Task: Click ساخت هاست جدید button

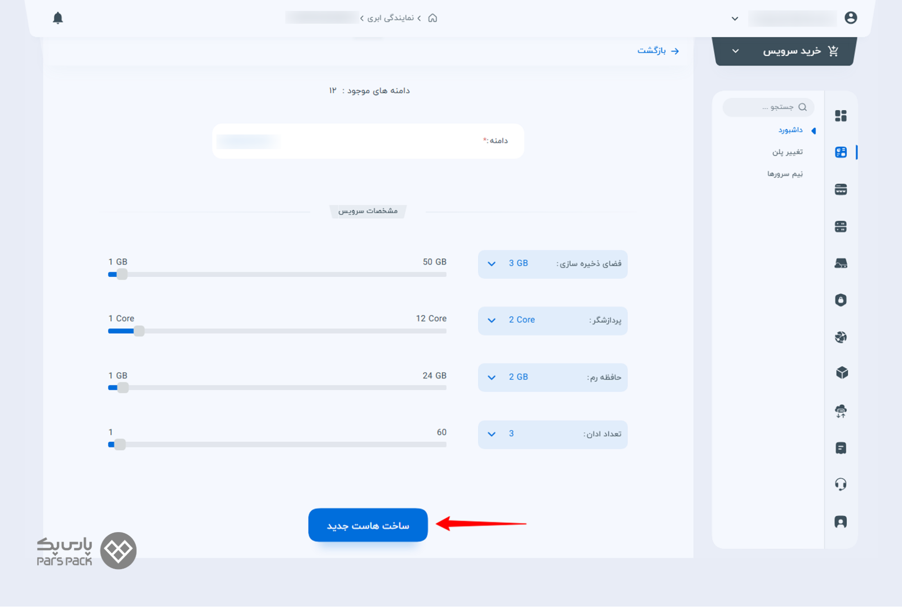Action: [368, 525]
